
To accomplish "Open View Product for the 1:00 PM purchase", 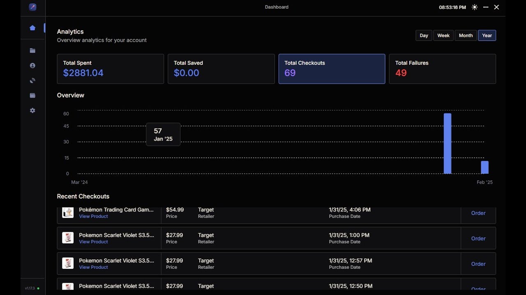I will (x=94, y=242).
